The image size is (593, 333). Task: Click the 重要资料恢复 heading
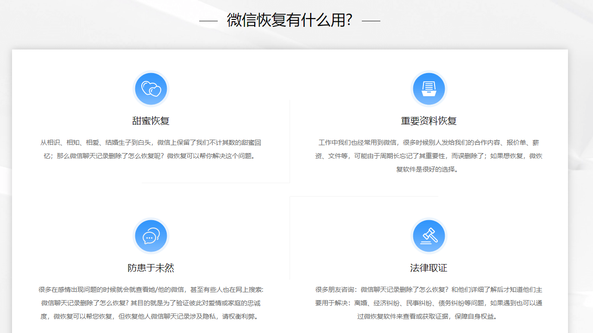[x=429, y=120]
